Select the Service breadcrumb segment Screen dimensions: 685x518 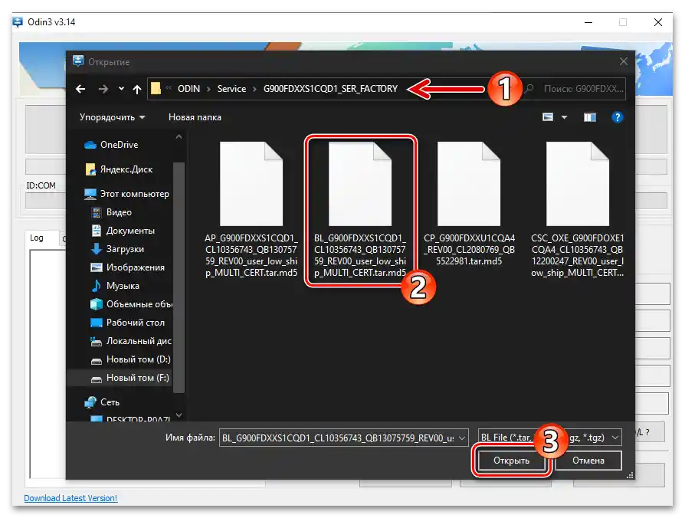click(x=231, y=89)
